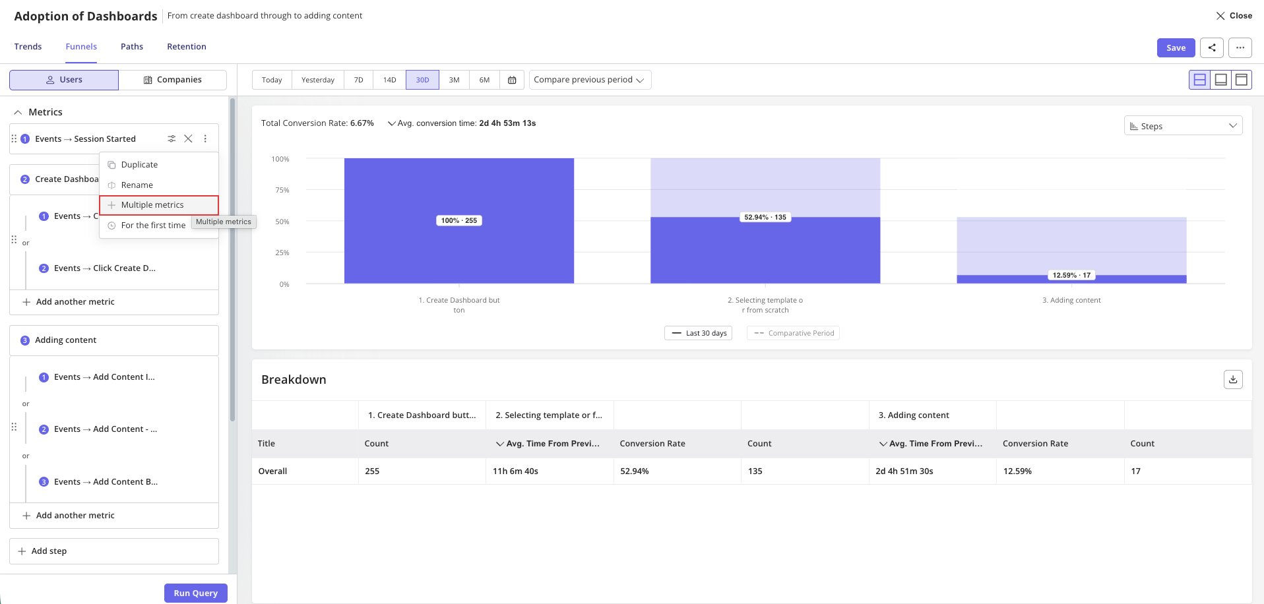Screen dimensions: 1264x604
Task: Expand the Avg. Time From Previous column under Adding content
Action: pos(883,444)
